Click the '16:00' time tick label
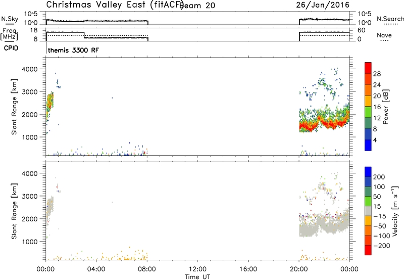Viewport: 404px width, 280px height. [248, 269]
